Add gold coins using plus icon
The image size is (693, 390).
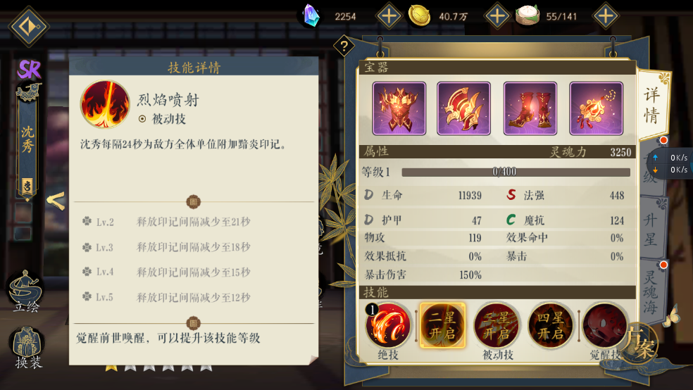(497, 16)
